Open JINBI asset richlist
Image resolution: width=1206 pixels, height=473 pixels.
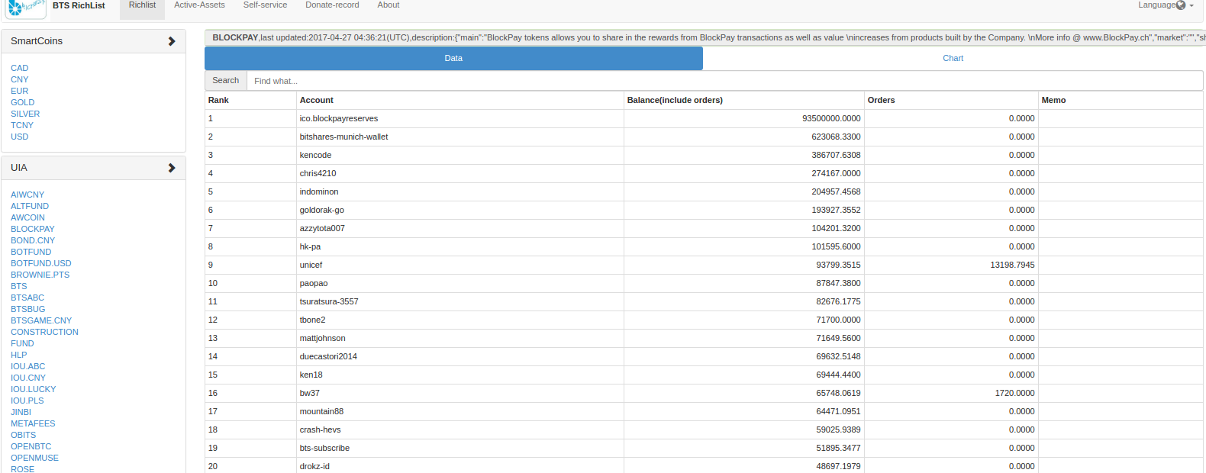tap(21, 412)
